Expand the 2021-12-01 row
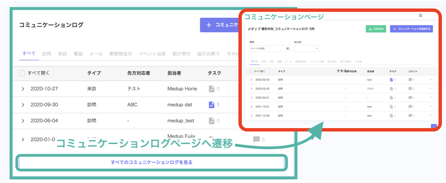 pyautogui.click(x=251, y=107)
